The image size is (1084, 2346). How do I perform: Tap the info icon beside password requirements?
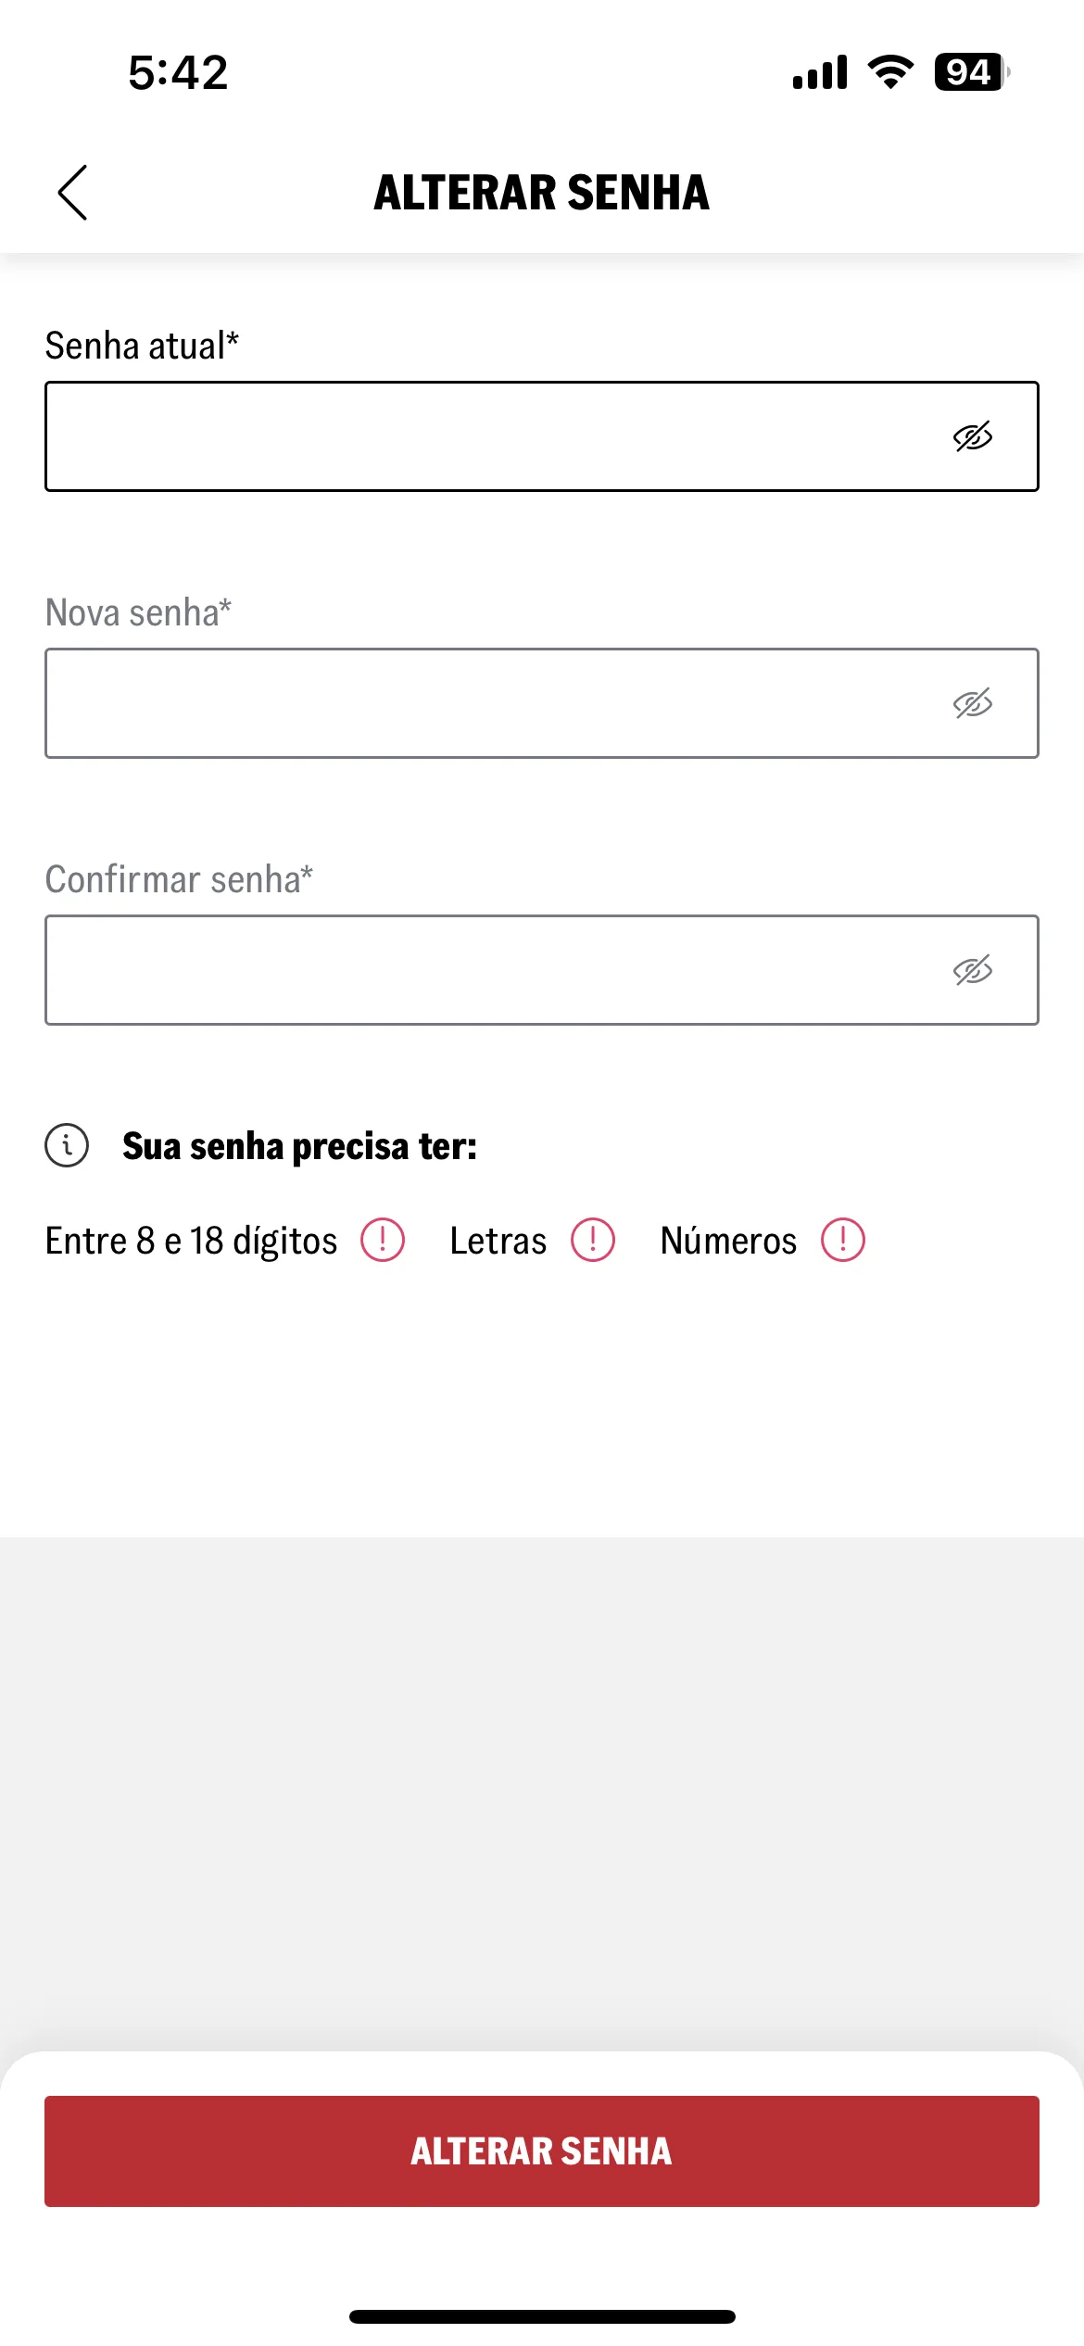tap(67, 1146)
